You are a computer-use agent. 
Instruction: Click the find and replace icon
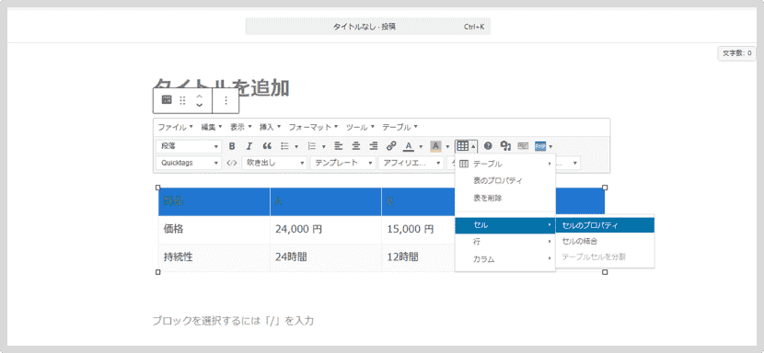(x=505, y=146)
